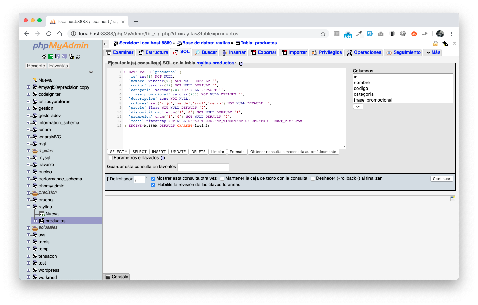Viewport: 478px width, 305px height.
Task: Expand the tardis database node
Action: pyautogui.click(x=29, y=242)
